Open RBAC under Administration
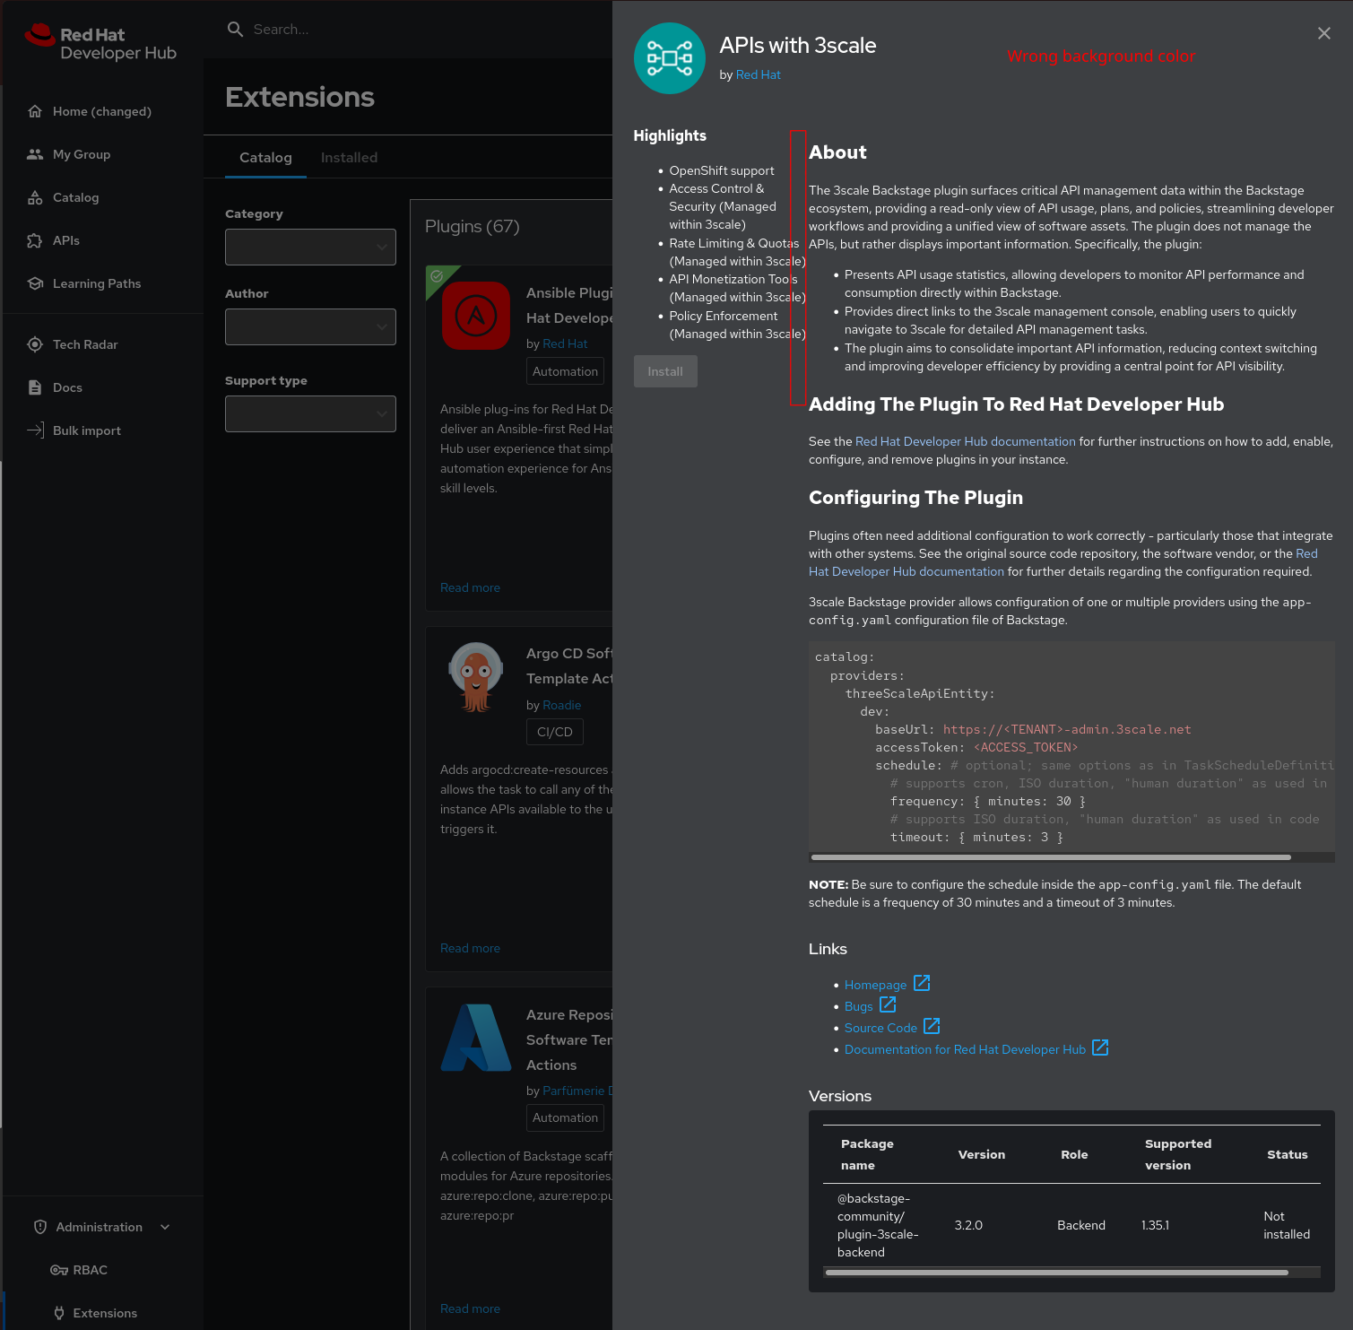 91,1270
